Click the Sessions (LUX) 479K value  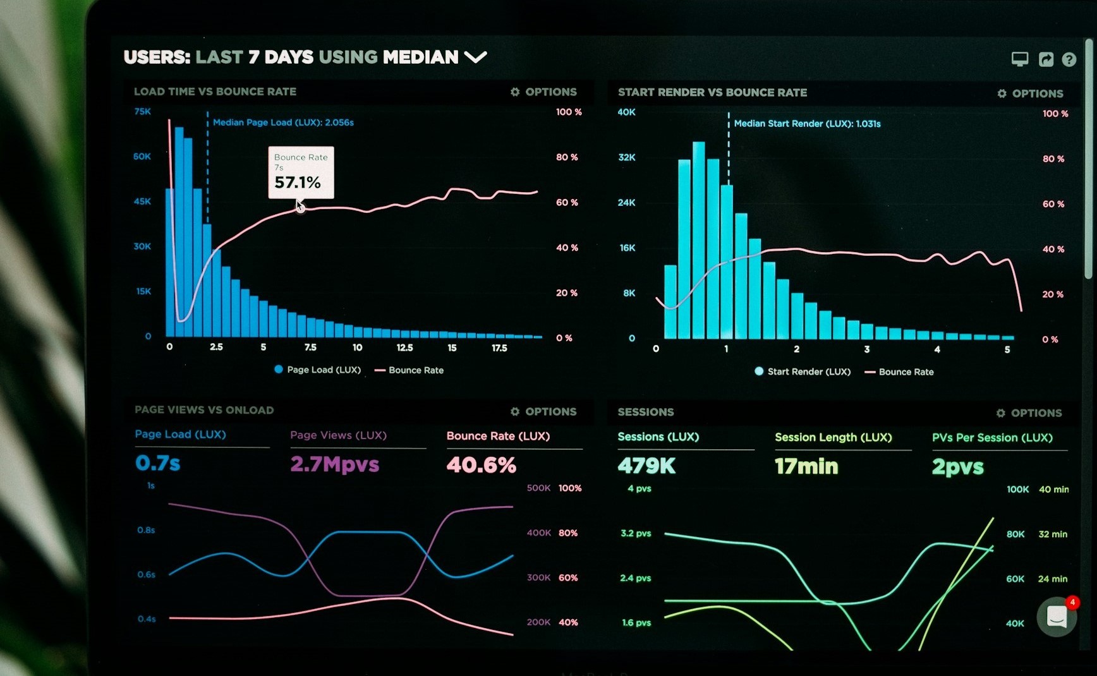[x=646, y=466]
